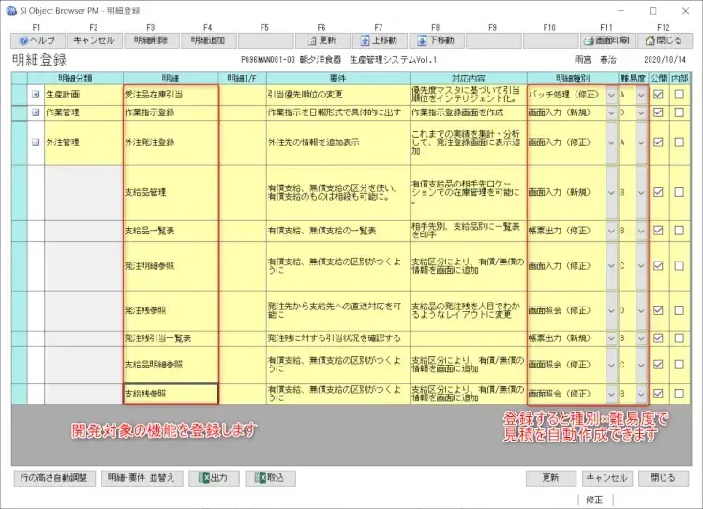Image resolution: width=703 pixels, height=509 pixels.
Task: Open 明細種別 dropdown for 受注品在庫引当 row
Action: [611, 95]
